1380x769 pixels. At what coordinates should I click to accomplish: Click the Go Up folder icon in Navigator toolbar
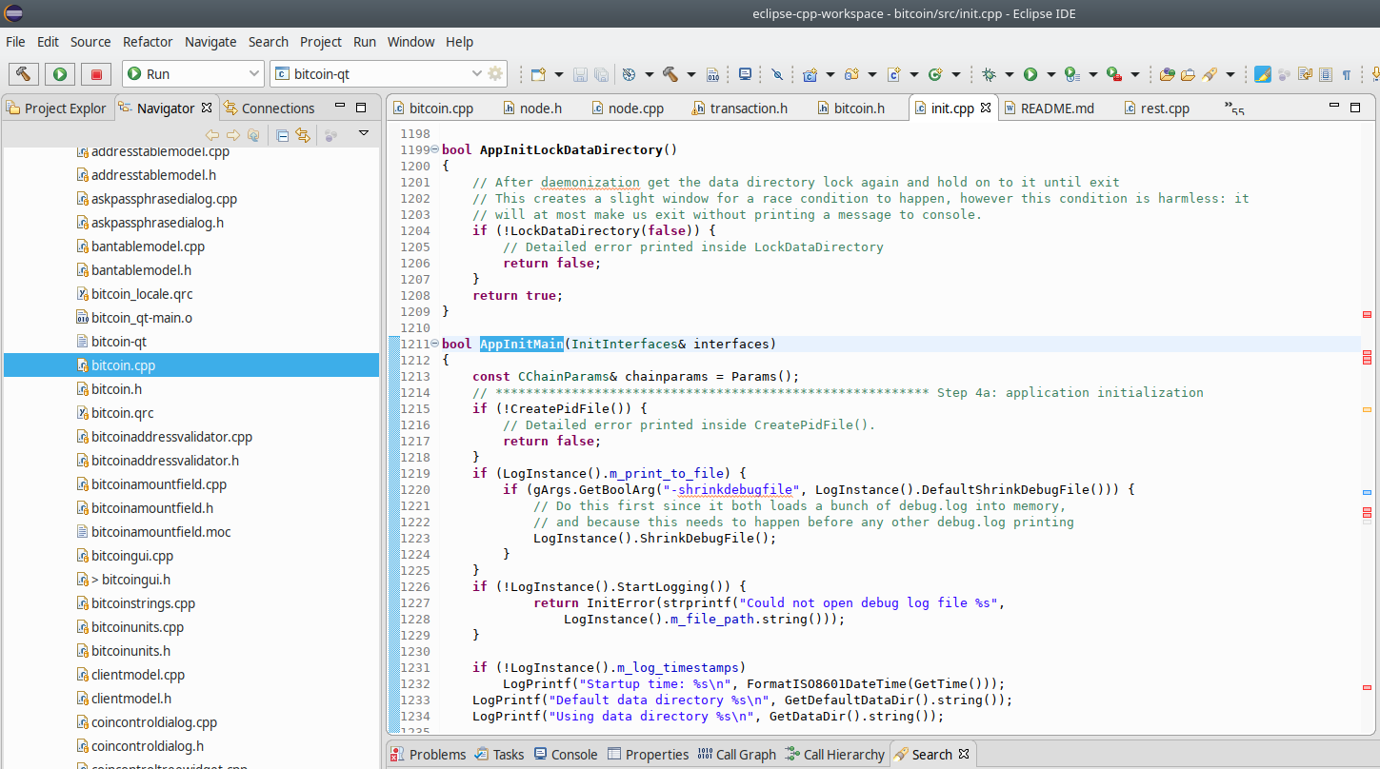tap(252, 135)
